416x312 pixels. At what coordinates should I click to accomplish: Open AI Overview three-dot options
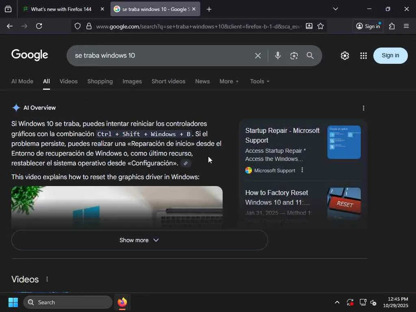pyautogui.click(x=364, y=108)
